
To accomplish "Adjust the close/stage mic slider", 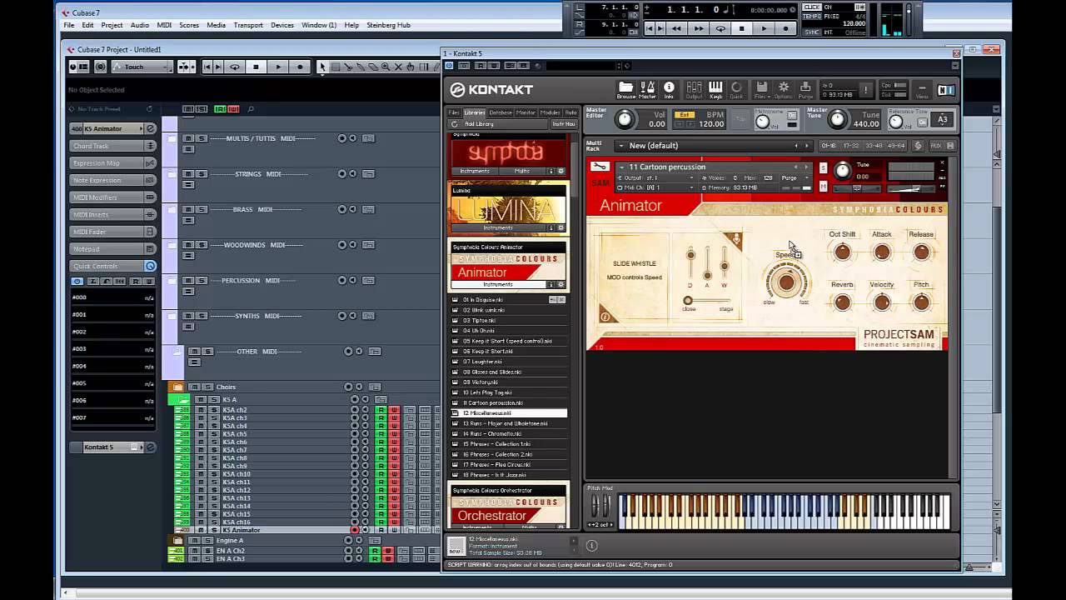I will (708, 301).
